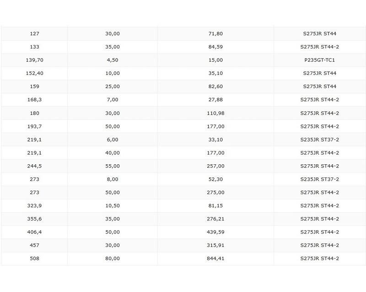Click the 127 diameter cell
Viewport: 366px width, 292px height.
pyautogui.click(x=34, y=34)
